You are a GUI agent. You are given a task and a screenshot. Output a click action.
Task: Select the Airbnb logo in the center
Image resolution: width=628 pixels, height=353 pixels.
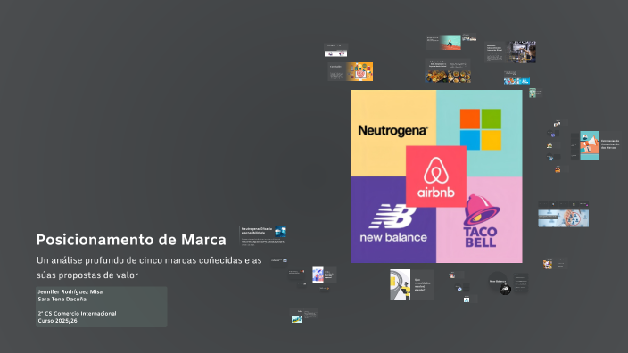[436, 176]
